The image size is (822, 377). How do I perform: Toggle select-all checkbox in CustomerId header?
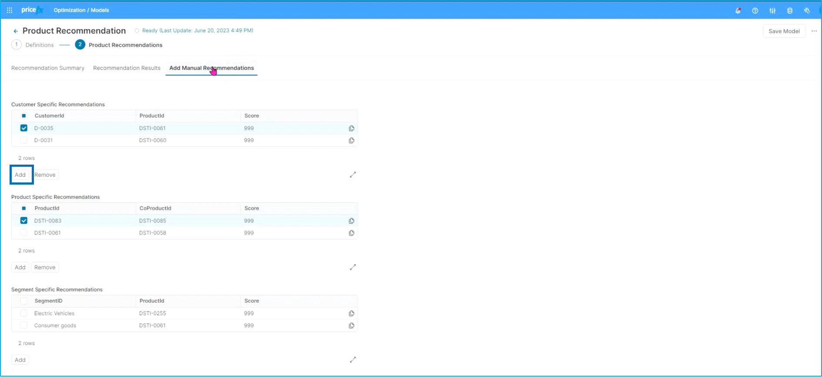[24, 116]
